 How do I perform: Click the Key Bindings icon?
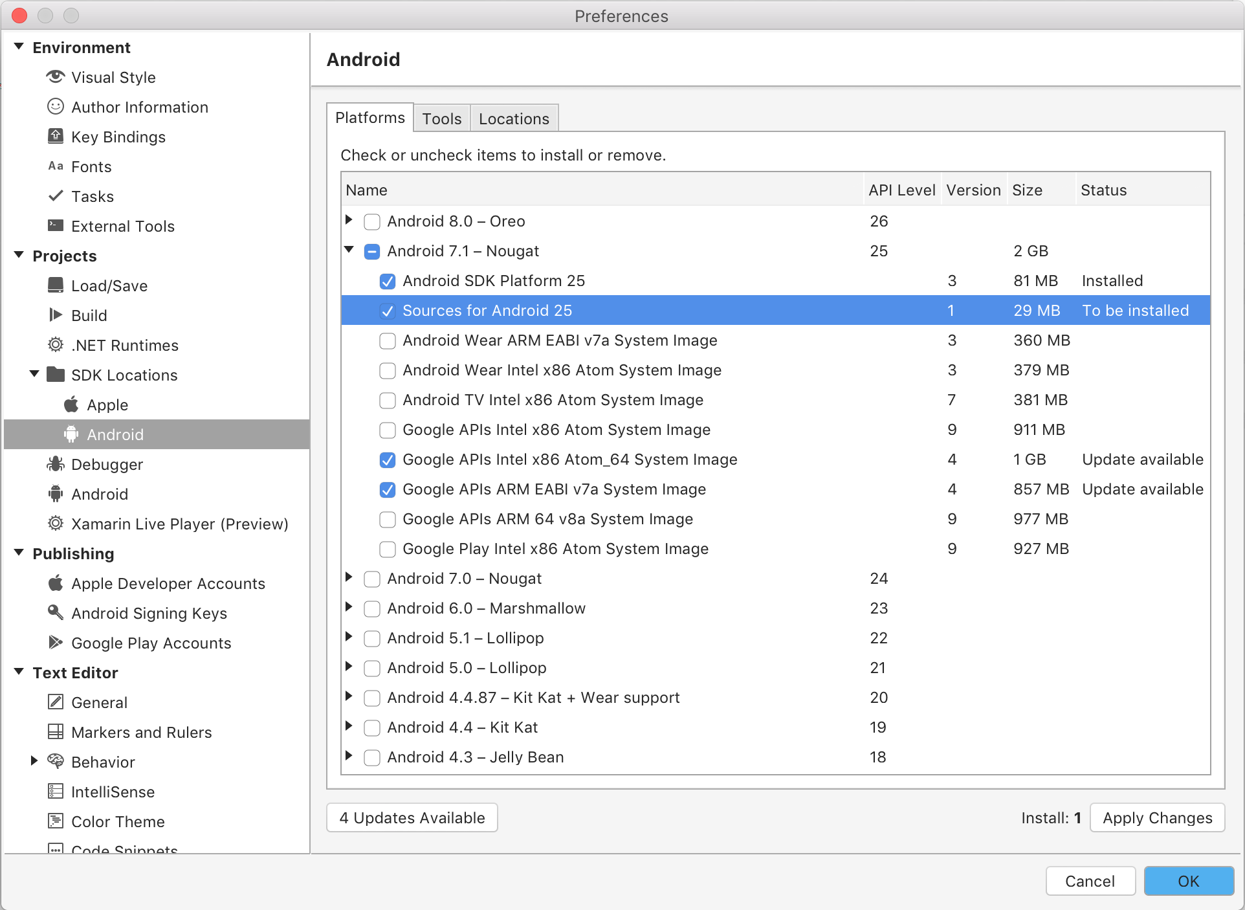(x=56, y=137)
